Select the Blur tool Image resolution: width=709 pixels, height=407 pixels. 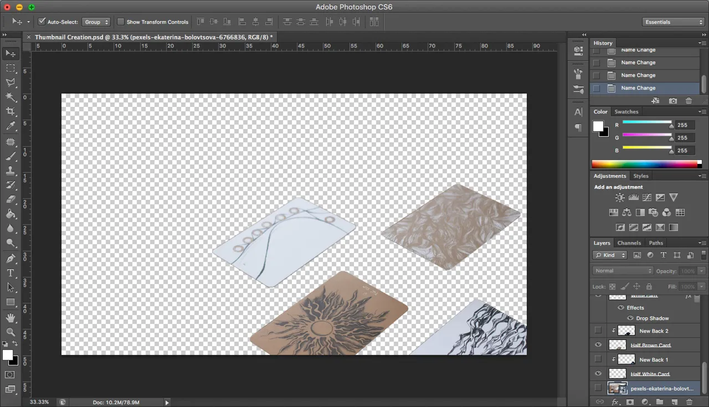pos(11,228)
